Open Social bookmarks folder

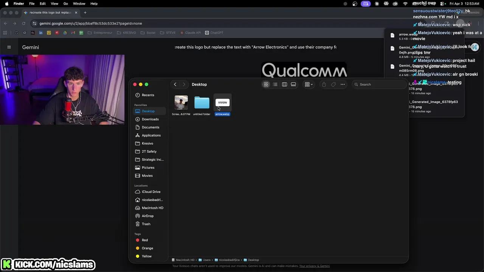pyautogui.click(x=148, y=33)
